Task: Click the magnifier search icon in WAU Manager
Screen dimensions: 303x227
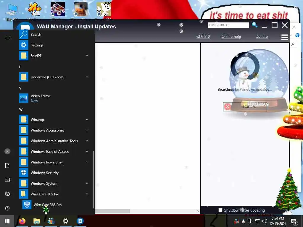Action: (255, 25)
